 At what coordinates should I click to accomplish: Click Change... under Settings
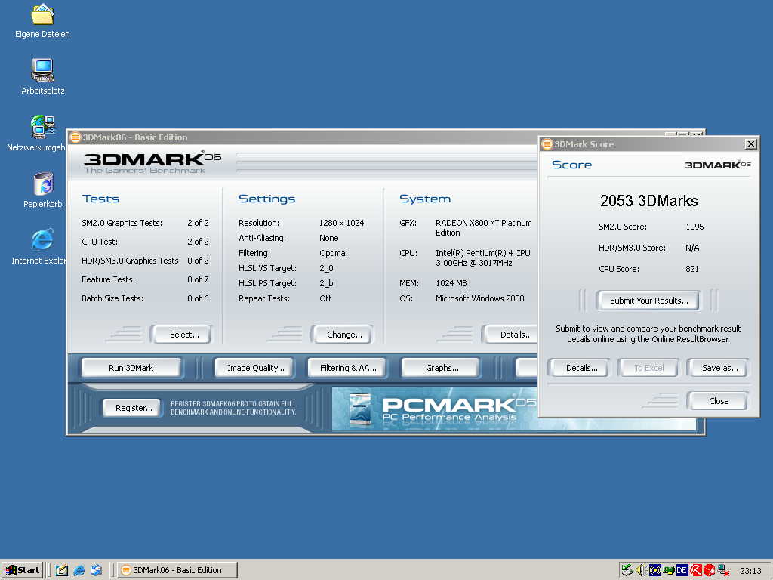342,335
